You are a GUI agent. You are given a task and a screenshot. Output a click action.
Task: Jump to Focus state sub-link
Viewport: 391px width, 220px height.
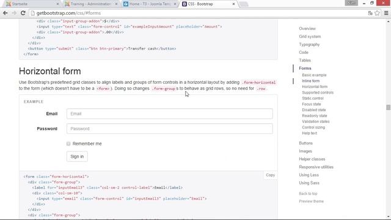(311, 105)
